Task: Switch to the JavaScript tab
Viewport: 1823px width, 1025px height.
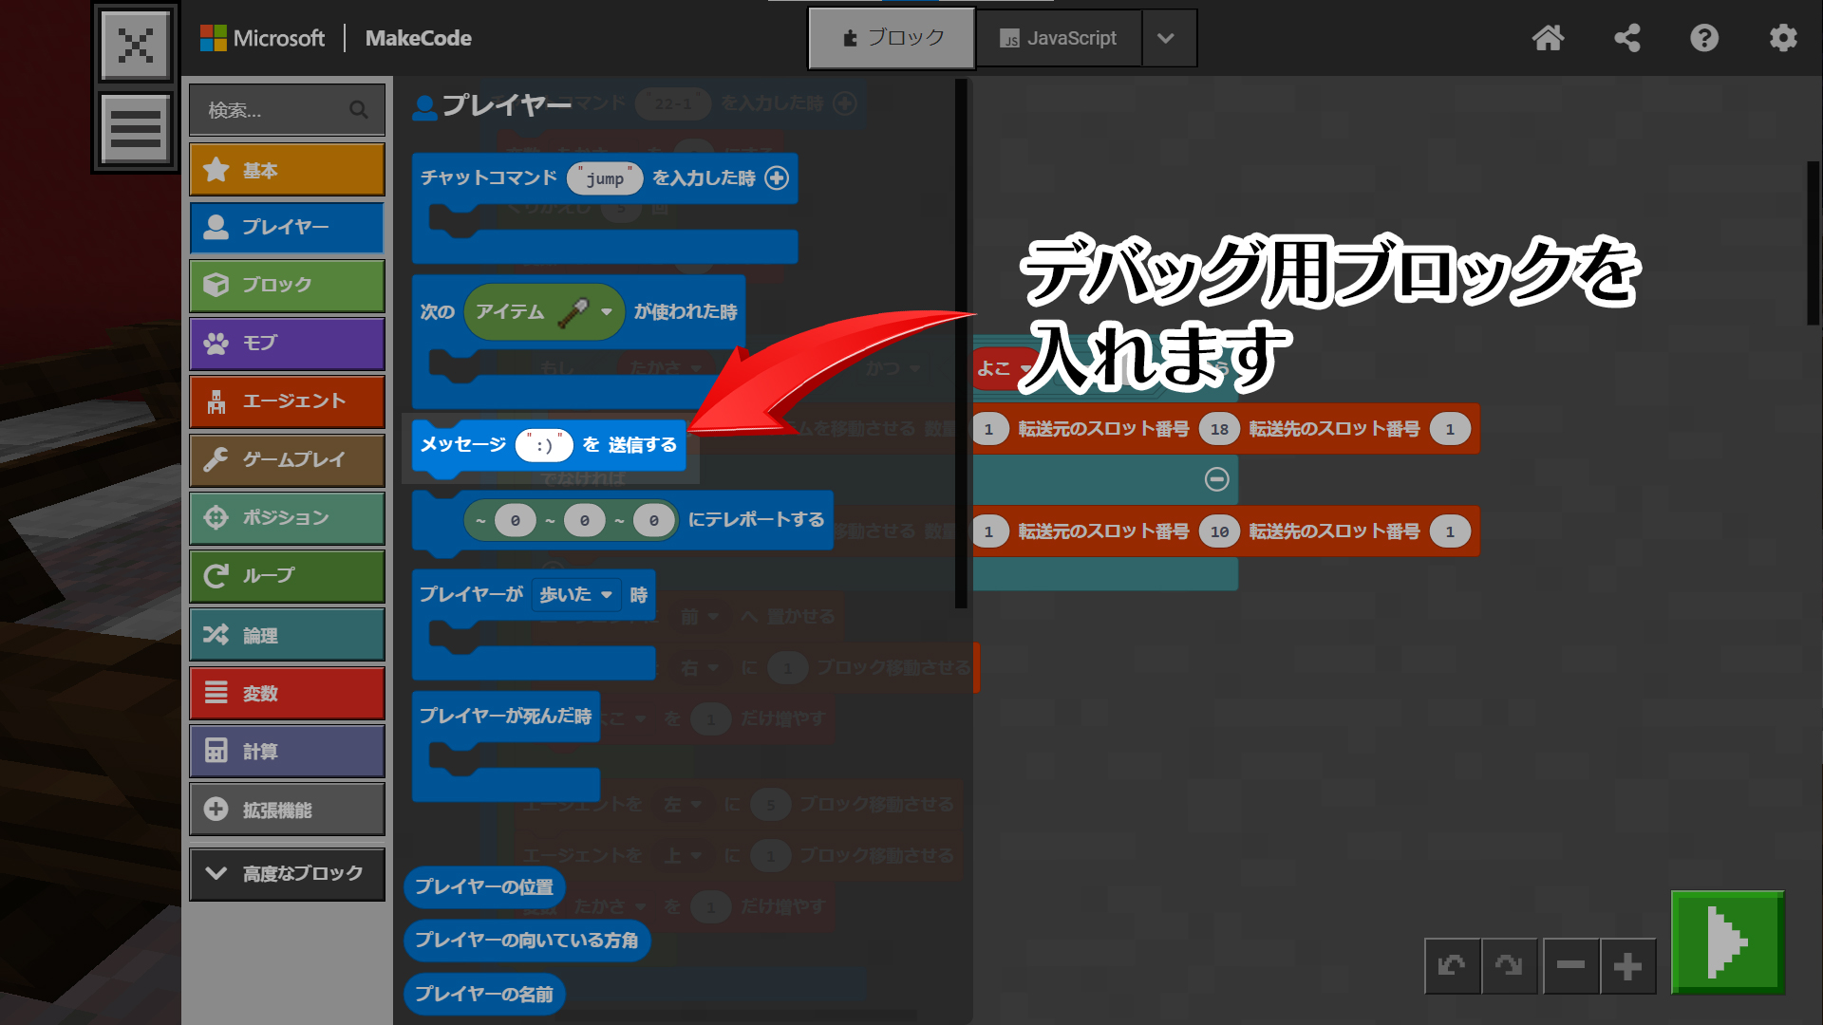Action: [x=1059, y=38]
